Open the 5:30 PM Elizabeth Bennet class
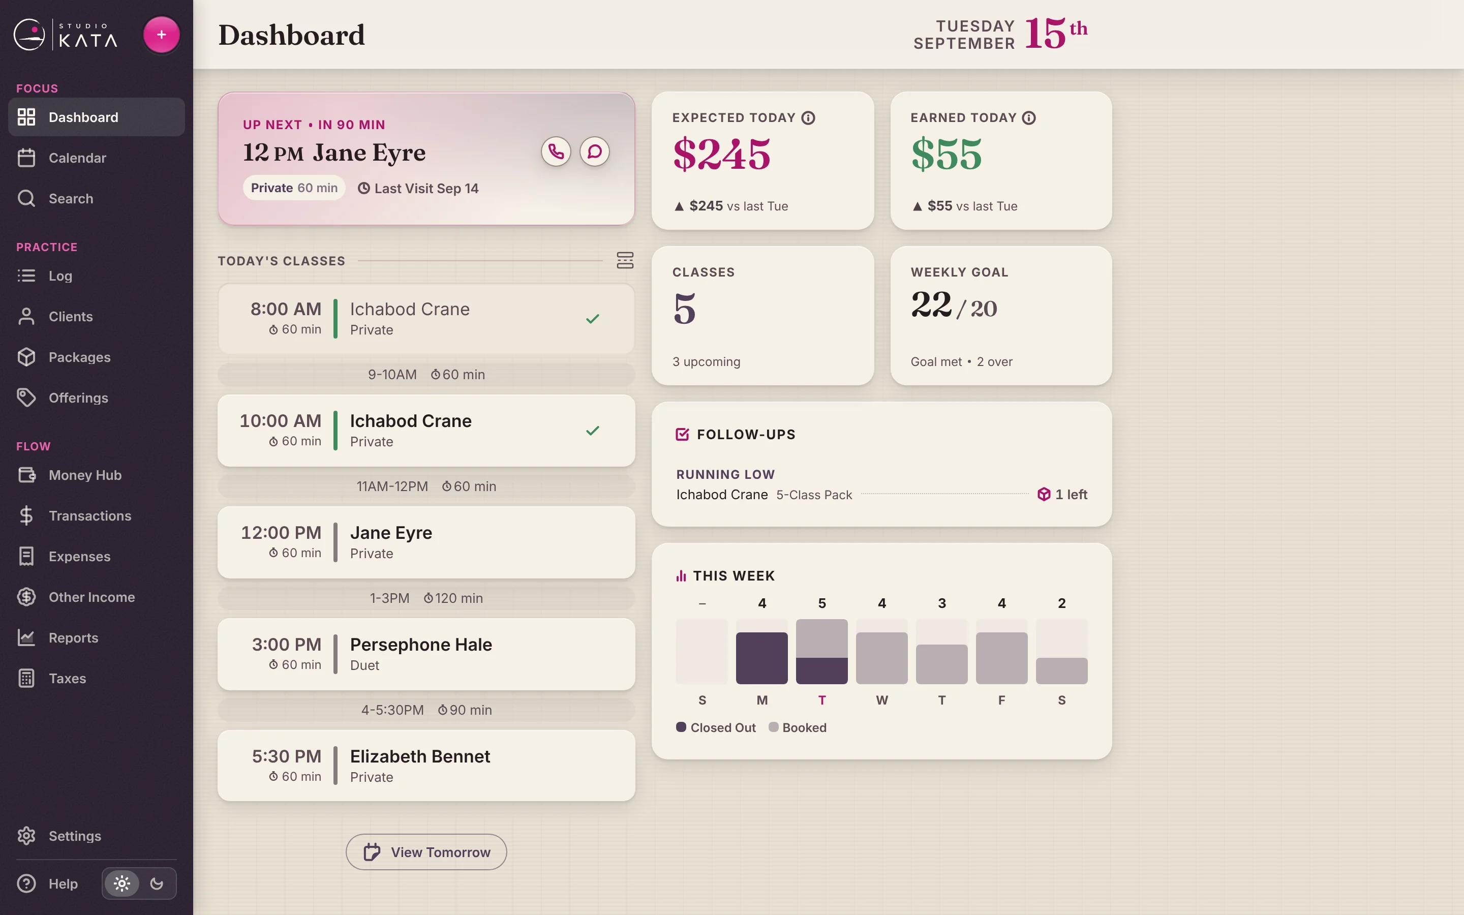Image resolution: width=1464 pixels, height=915 pixels. 426,766
